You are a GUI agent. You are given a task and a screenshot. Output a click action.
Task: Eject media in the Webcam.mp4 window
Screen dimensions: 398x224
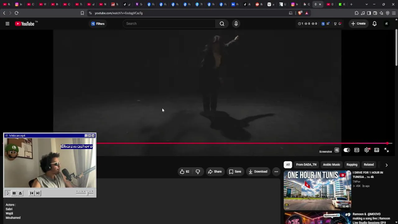click(20, 193)
